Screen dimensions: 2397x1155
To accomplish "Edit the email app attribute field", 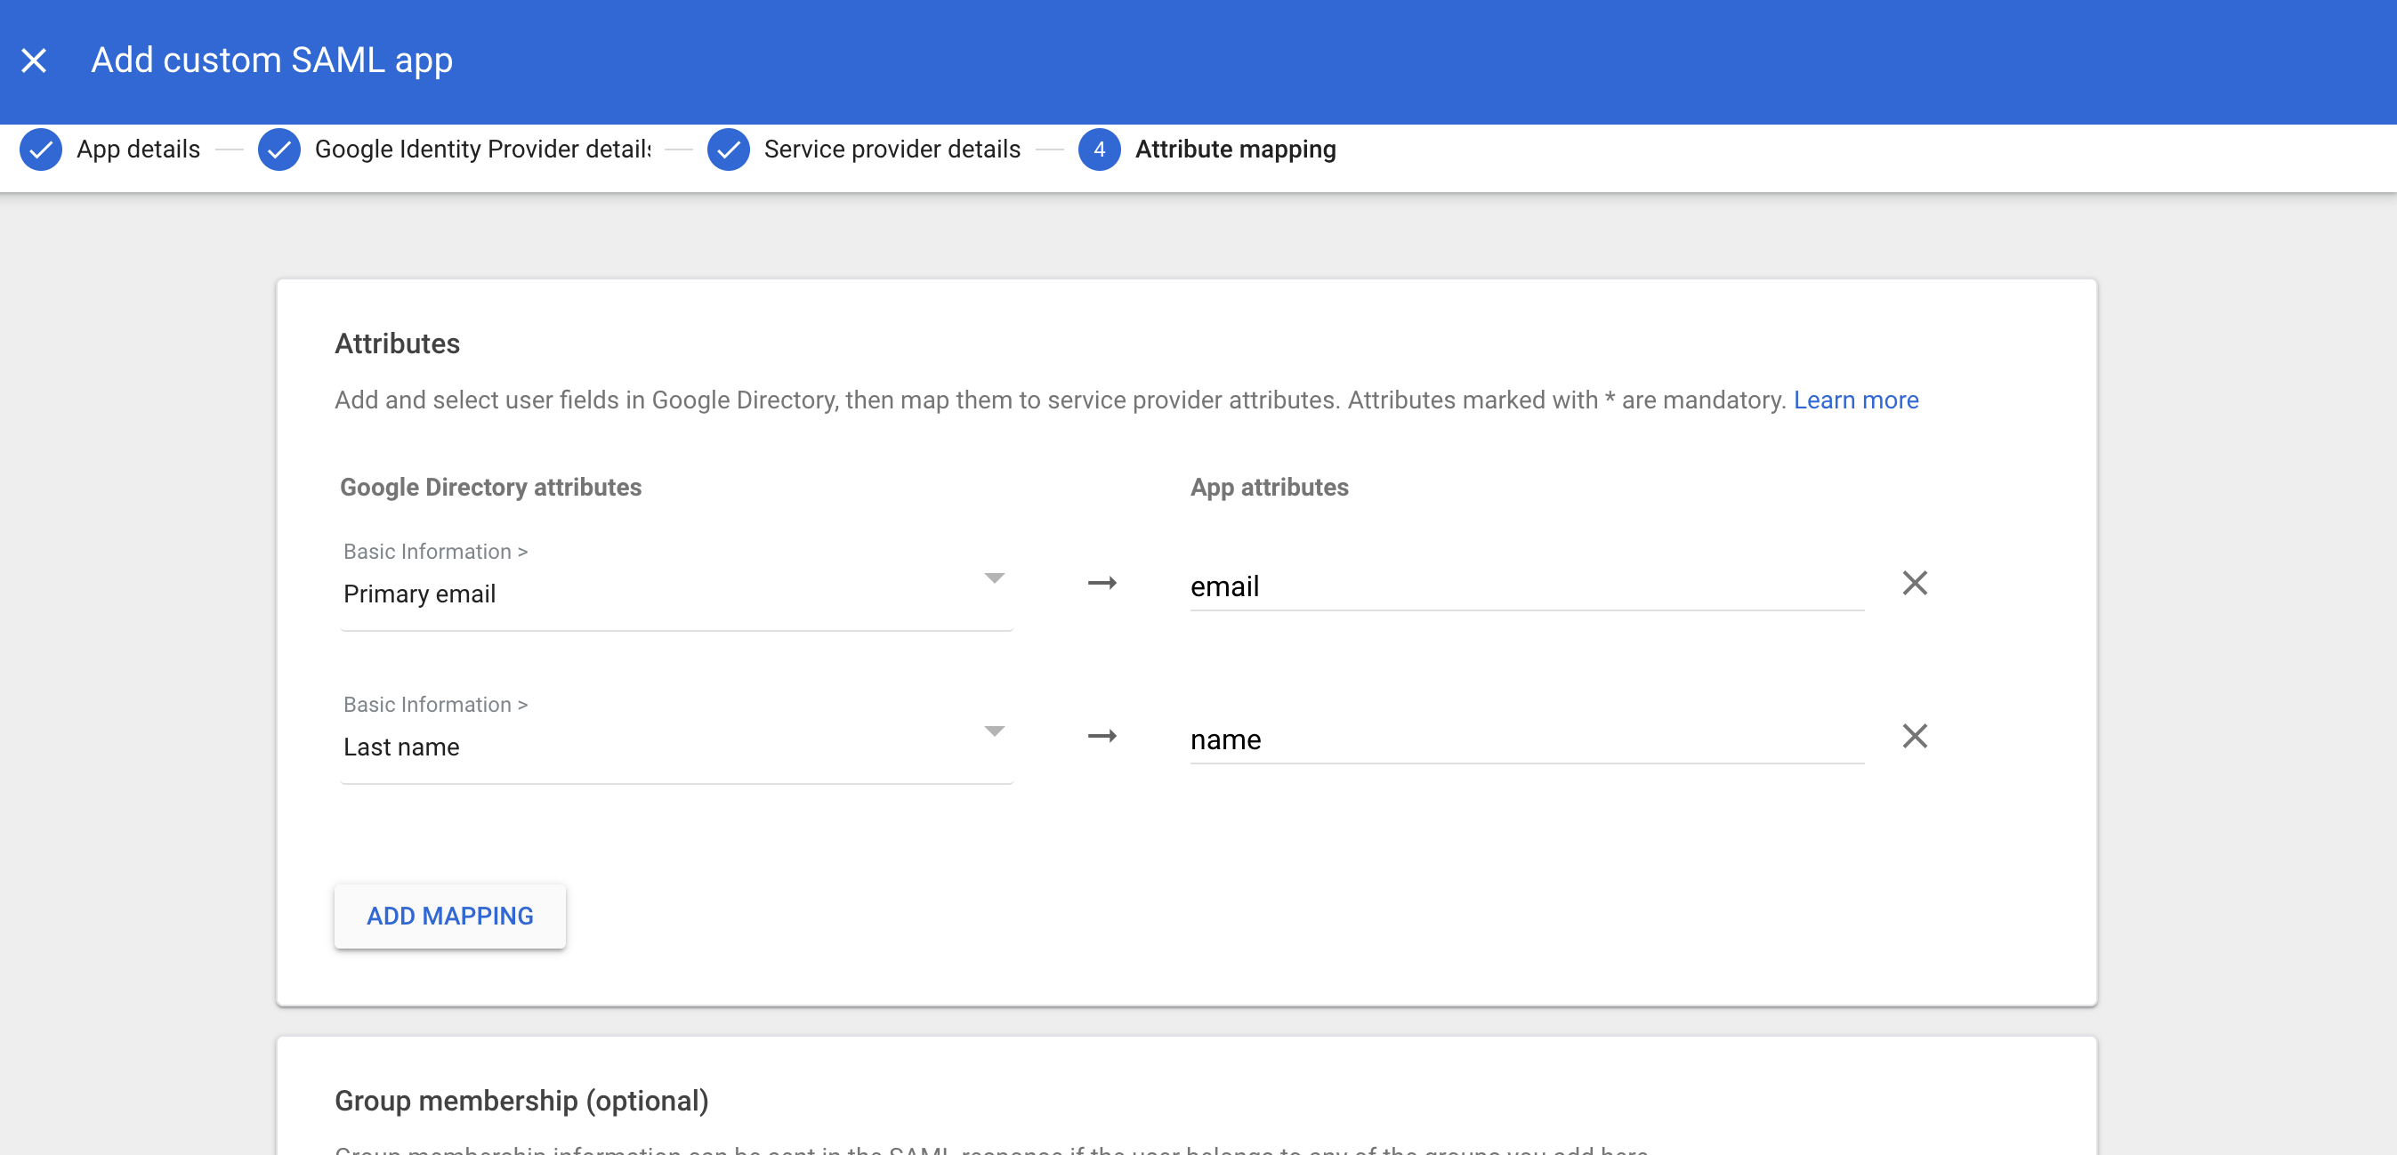I will coord(1526,586).
